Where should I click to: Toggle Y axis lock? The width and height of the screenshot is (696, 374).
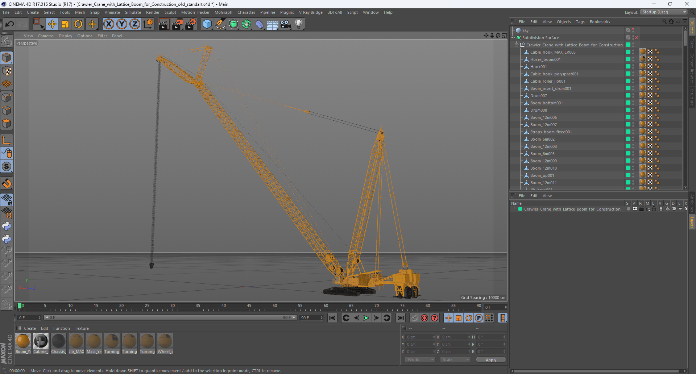(122, 24)
